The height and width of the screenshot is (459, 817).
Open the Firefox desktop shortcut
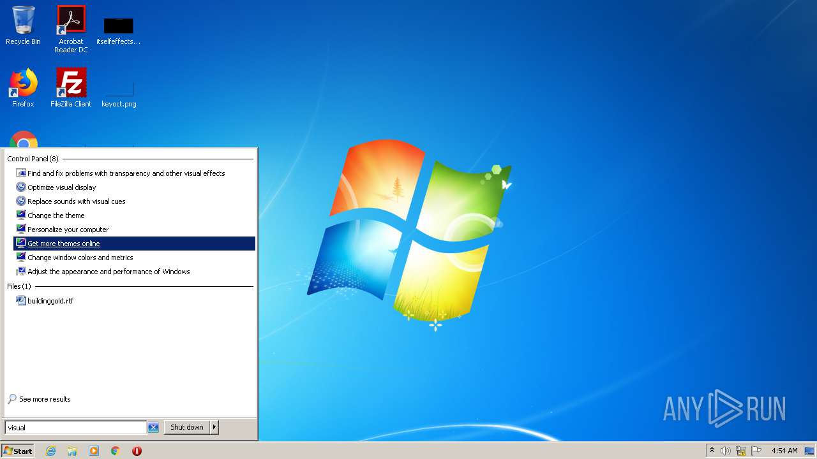point(23,88)
